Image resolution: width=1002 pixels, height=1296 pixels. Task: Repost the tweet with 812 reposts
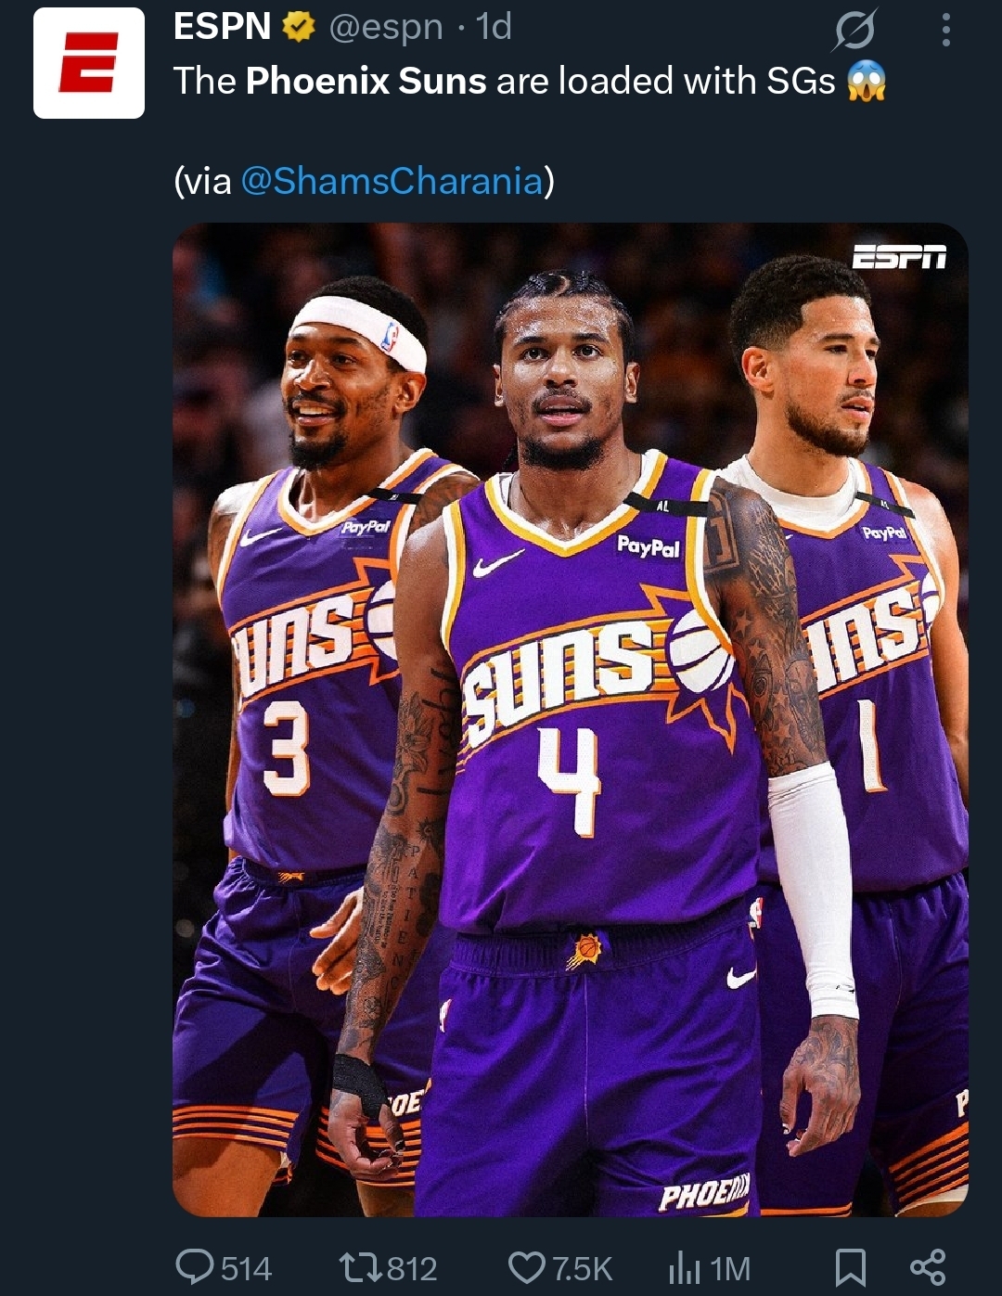click(388, 1267)
